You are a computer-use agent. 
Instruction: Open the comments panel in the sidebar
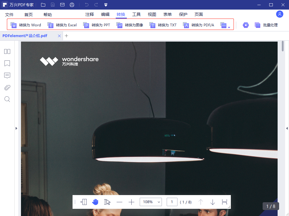[7, 75]
